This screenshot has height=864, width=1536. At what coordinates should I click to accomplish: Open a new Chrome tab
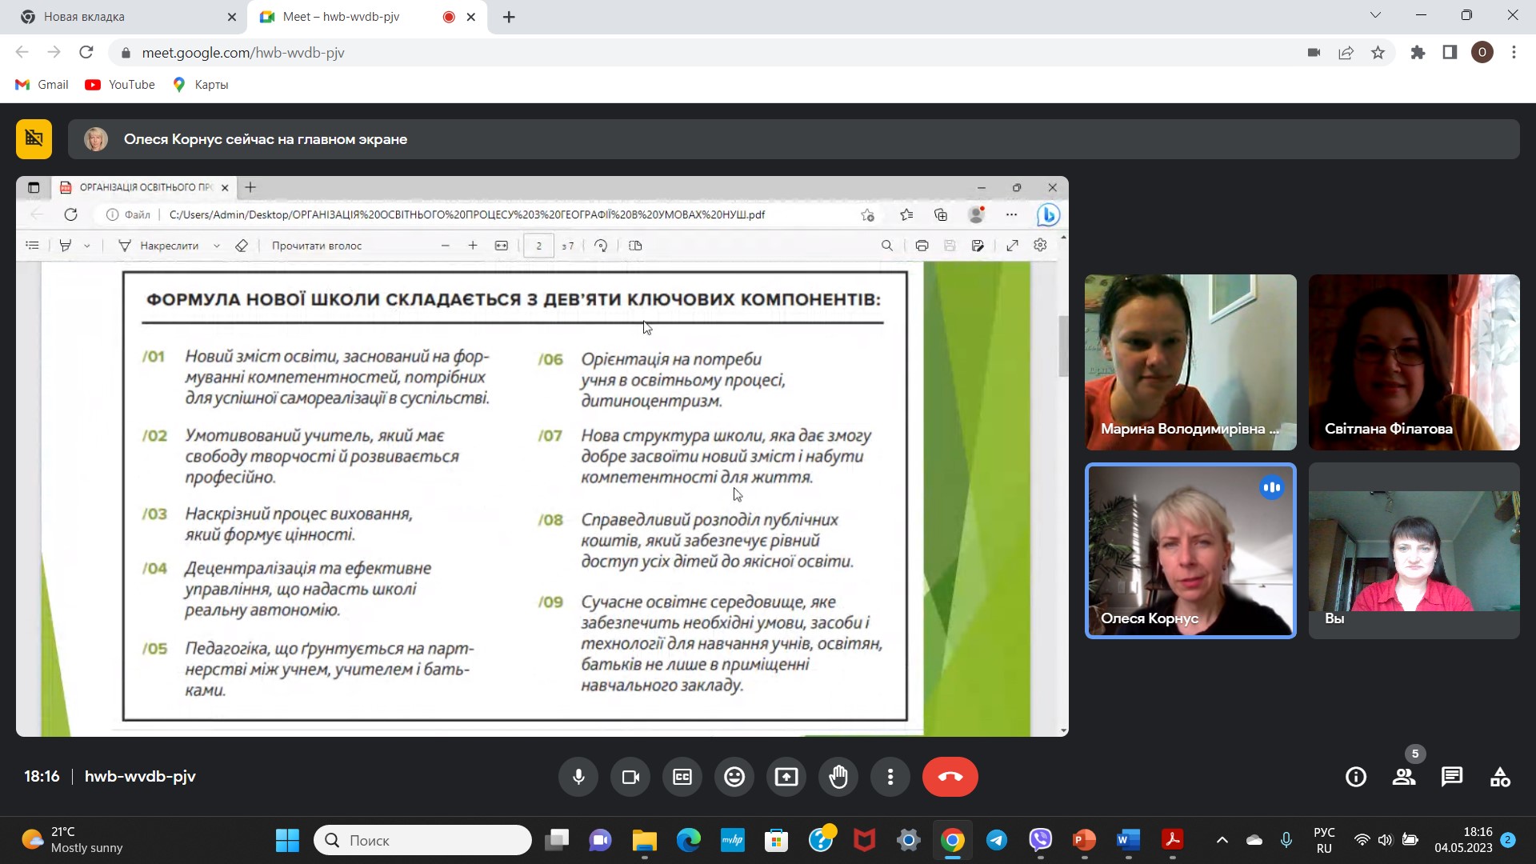click(509, 17)
